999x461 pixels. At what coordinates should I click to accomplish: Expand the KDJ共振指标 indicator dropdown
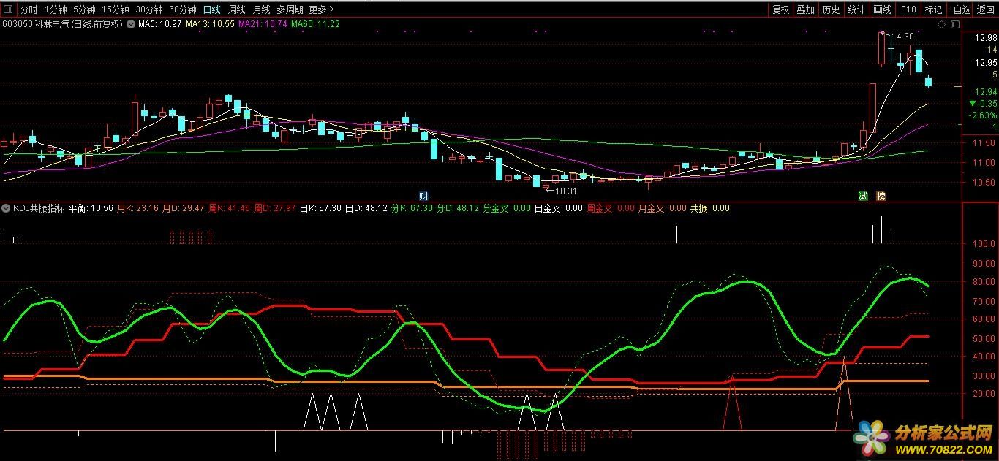7,208
